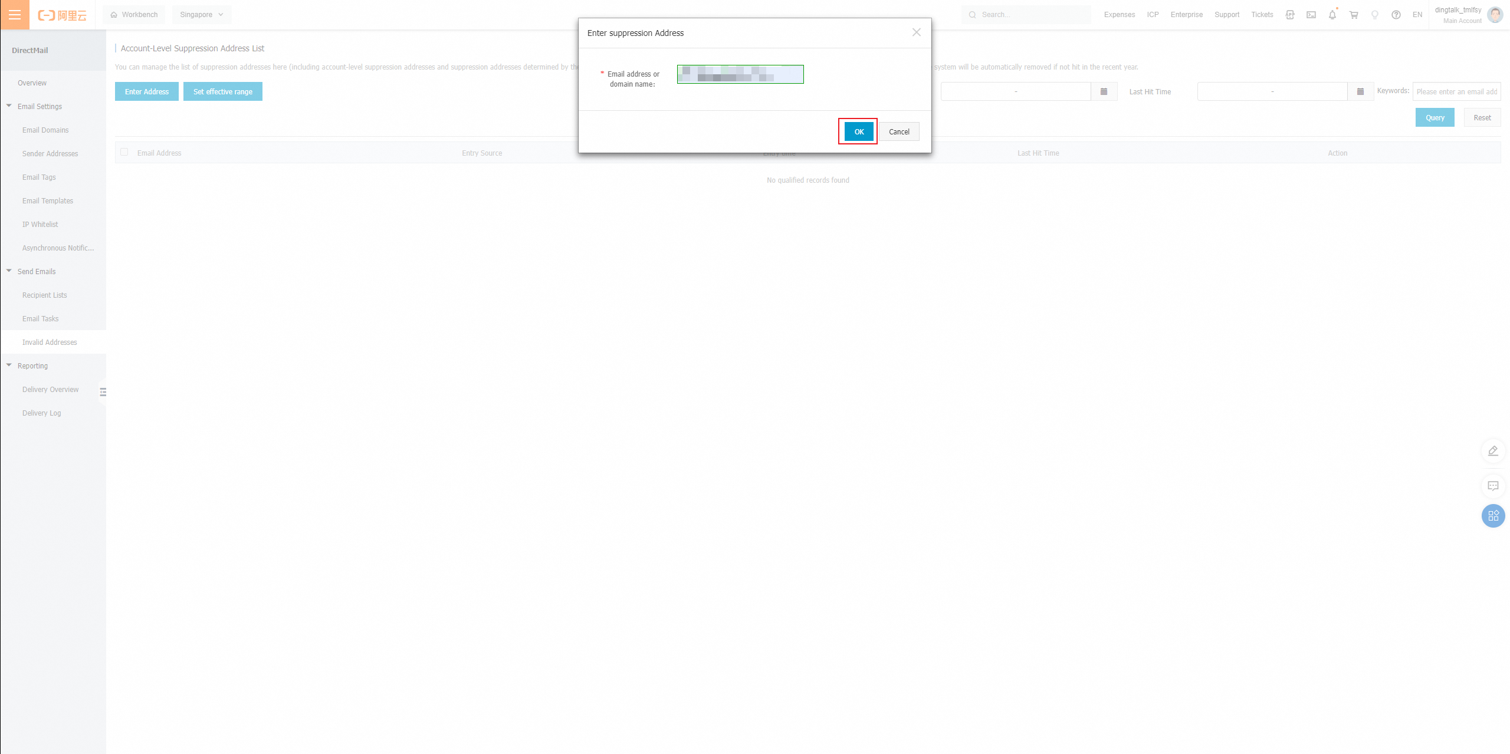Confirm with the OK button
The image size is (1510, 754).
tap(859, 131)
